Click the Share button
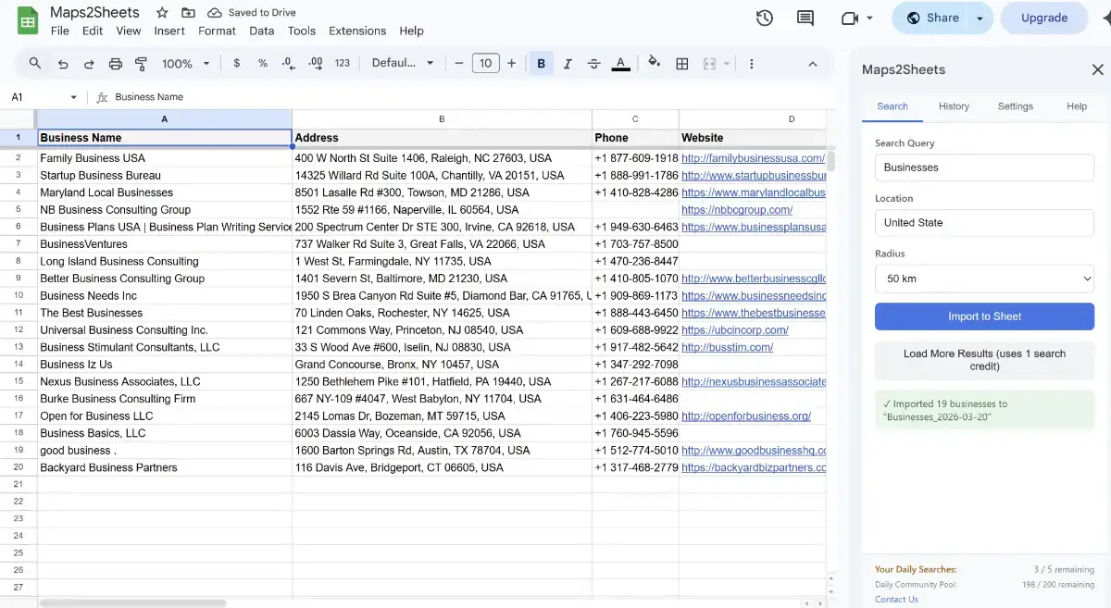Viewport: 1111px width, 608px height. coord(932,18)
